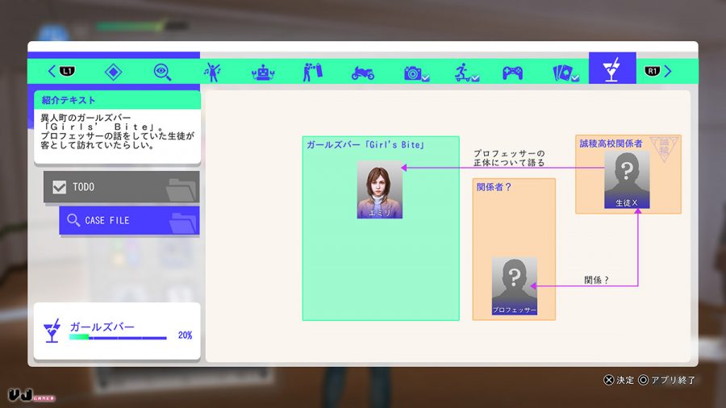
Task: Select the skateboarder tab icon
Action: (x=465, y=73)
